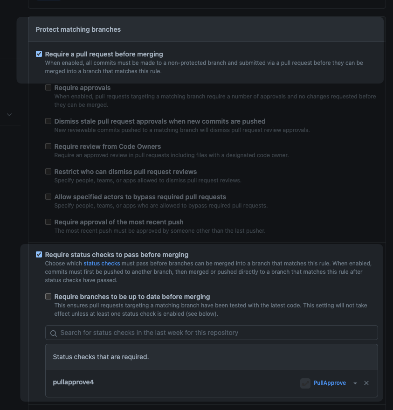Screen dimensions: 393x410
Task: Open the status checks link
Action: pyautogui.click(x=102, y=263)
